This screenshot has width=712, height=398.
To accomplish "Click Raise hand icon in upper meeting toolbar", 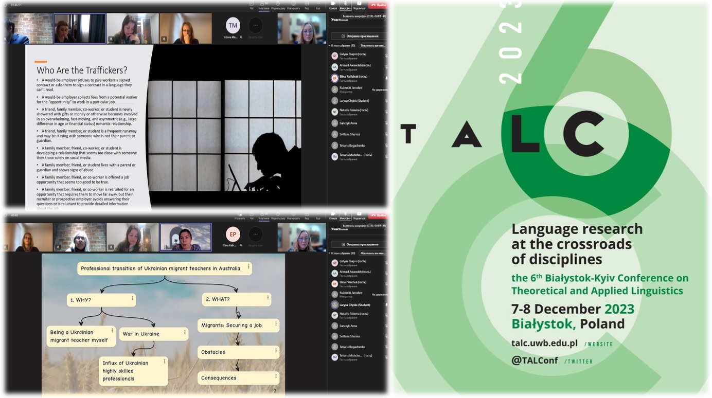I will coord(278,6).
